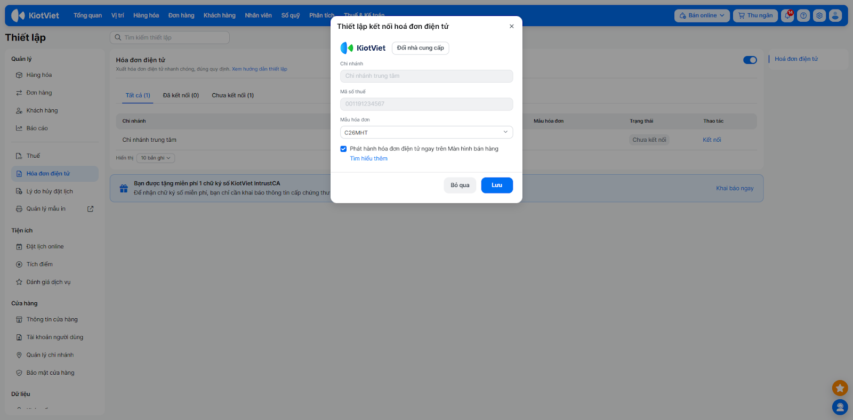
Task: Open the Đơn hàng top menu
Action: [181, 15]
